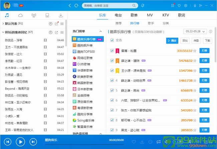Screen dimensions: 217x149
Task: Collapse the 特色音乐榜 section
Action: tap(100, 134)
